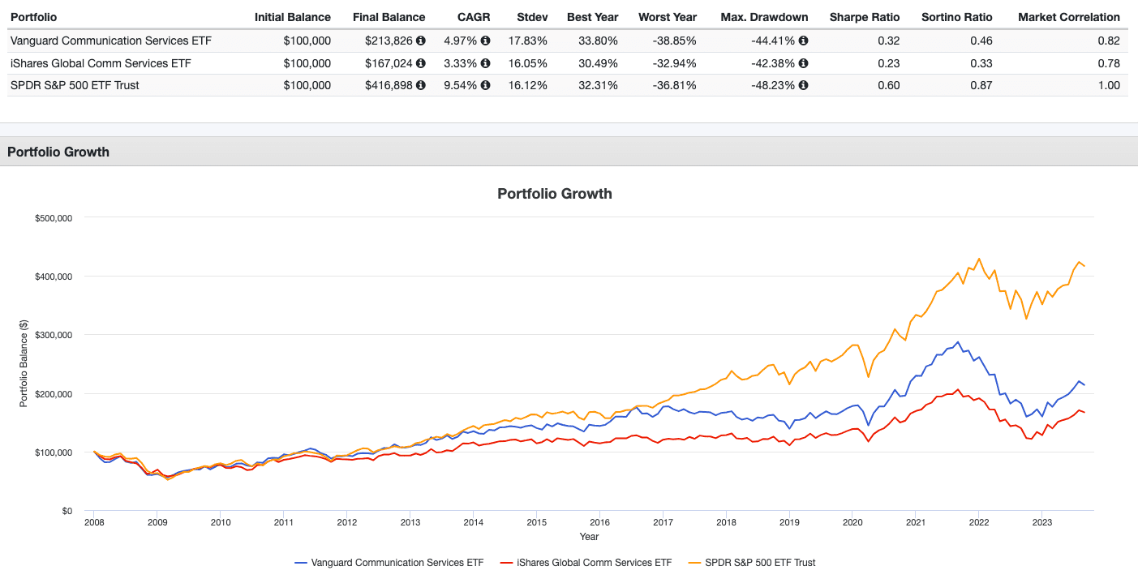Toggle SPDR S&P 500 ETF Trust legend entry

point(751,562)
